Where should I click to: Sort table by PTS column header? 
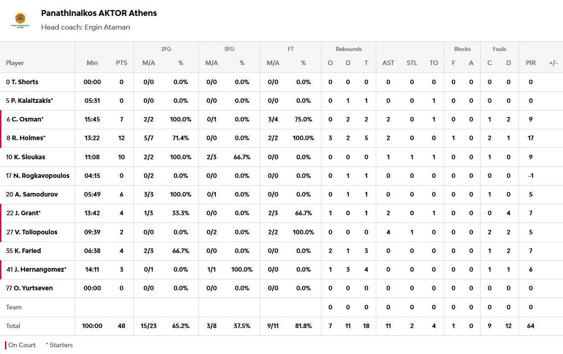click(x=122, y=63)
